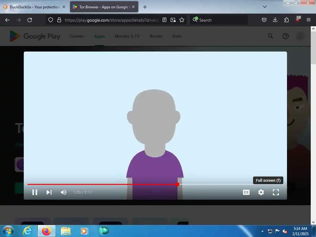Pause the video playback

click(x=35, y=192)
